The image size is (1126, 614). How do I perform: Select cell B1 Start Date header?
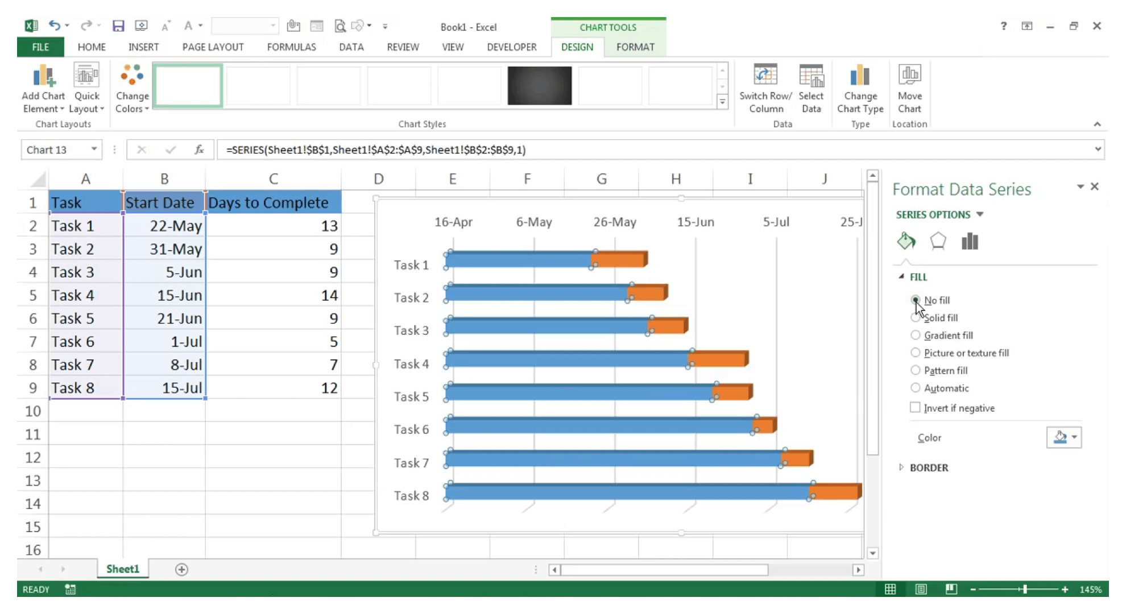163,202
